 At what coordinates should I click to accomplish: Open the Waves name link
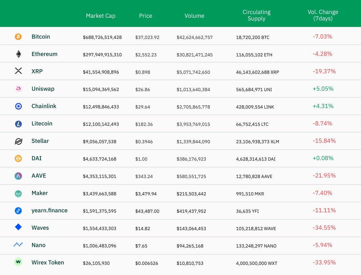[40, 228]
